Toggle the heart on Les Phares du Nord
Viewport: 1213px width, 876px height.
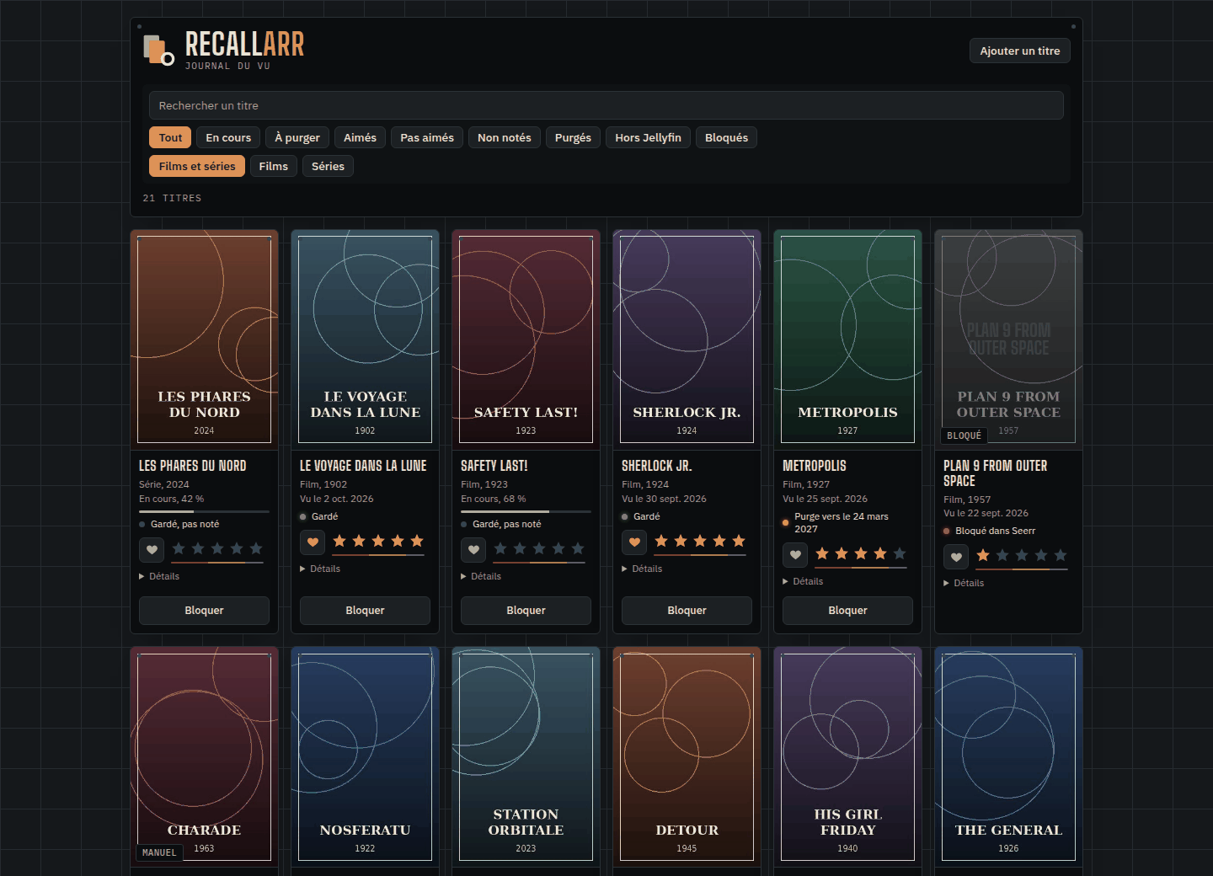[x=152, y=550]
